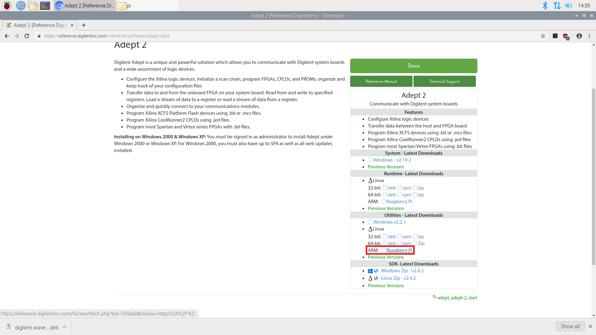Launch the Terminal from taskbar
This screenshot has height=335, width=596.
(x=45, y=6)
